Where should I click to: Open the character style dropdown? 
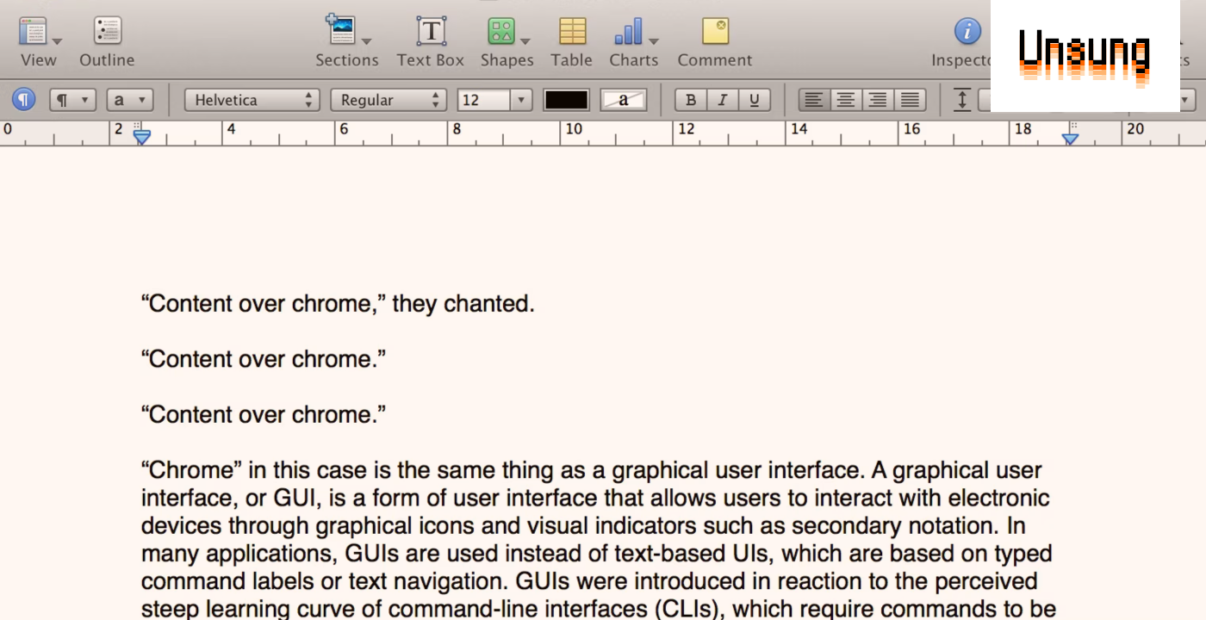[130, 100]
